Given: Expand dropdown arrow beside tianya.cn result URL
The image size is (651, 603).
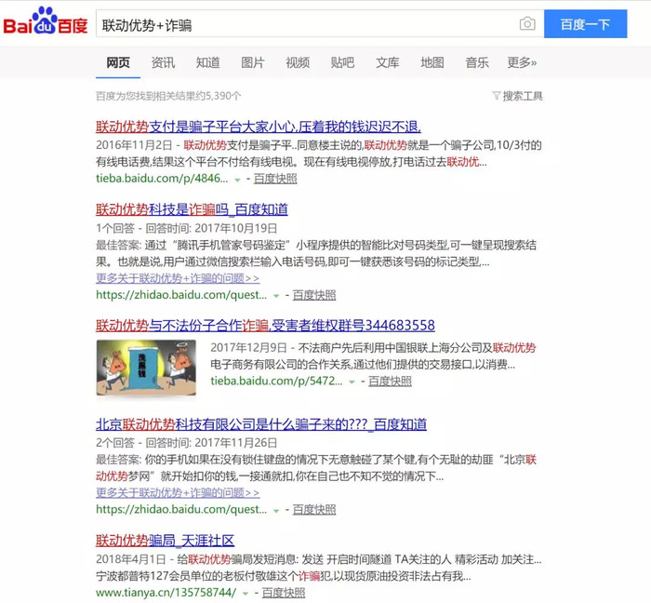Looking at the screenshot, I should coord(246,593).
